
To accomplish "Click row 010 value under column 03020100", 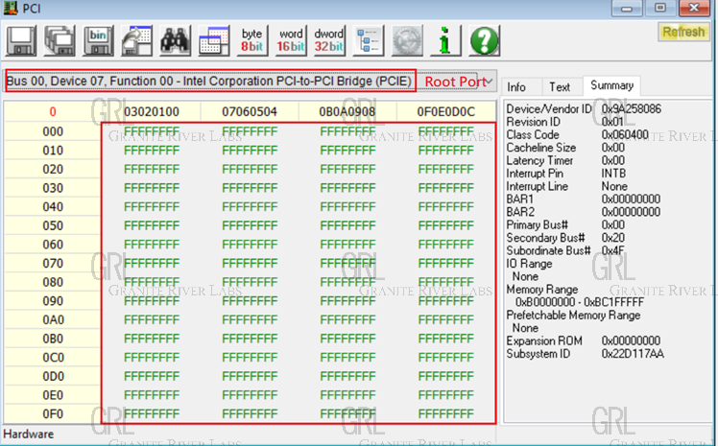I will click(151, 151).
